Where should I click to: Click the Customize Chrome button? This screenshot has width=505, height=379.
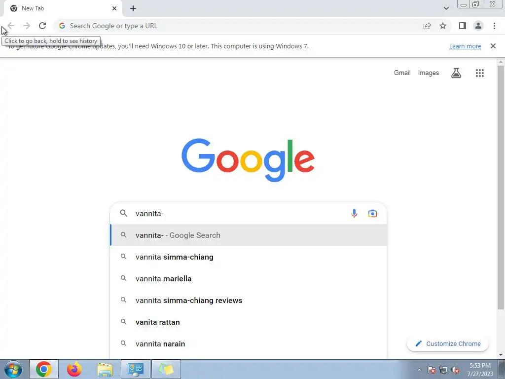(448, 343)
